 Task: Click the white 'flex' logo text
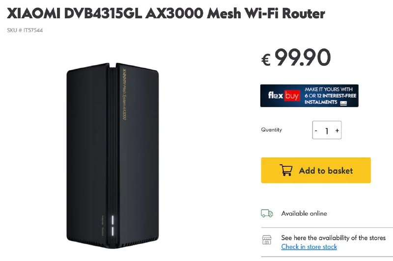click(x=276, y=95)
